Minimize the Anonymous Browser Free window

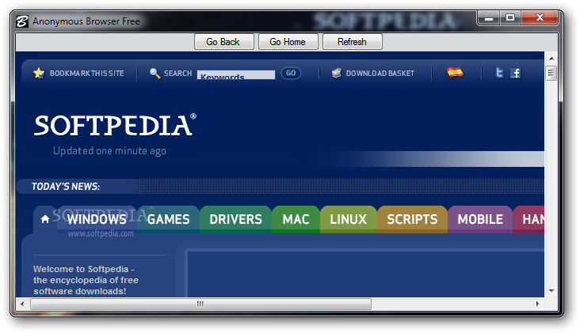pos(489,17)
